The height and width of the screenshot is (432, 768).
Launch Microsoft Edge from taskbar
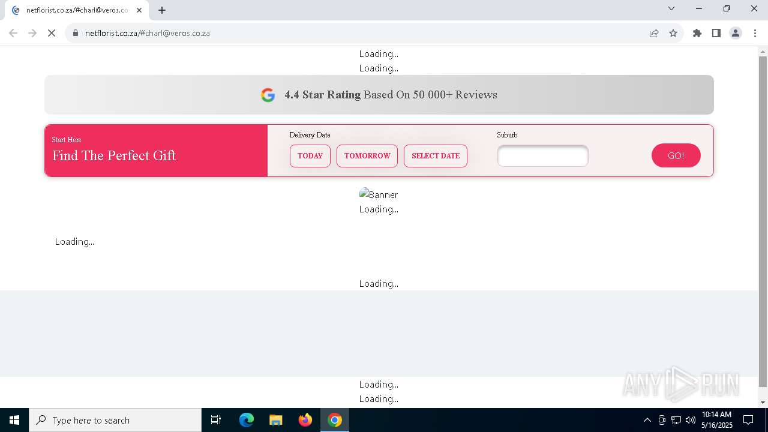(247, 420)
